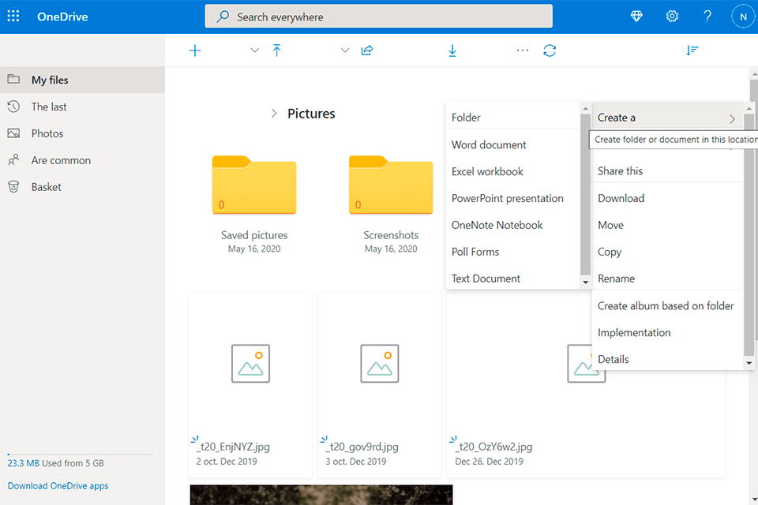Click the OneDrive title link
The width and height of the screenshot is (758, 505).
point(62,17)
